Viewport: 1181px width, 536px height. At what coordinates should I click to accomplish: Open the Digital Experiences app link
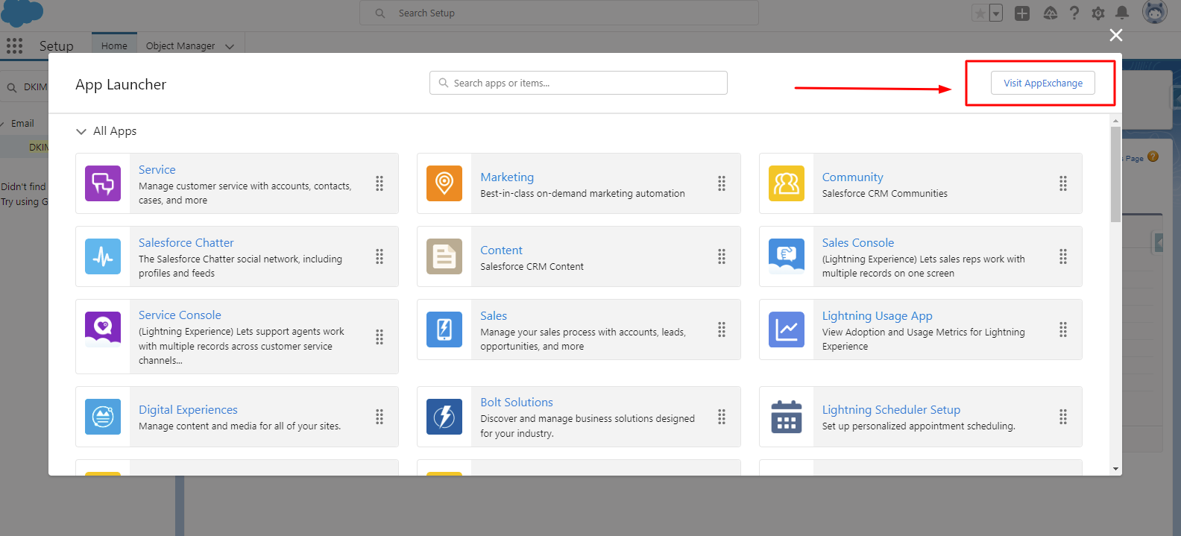[x=188, y=410]
